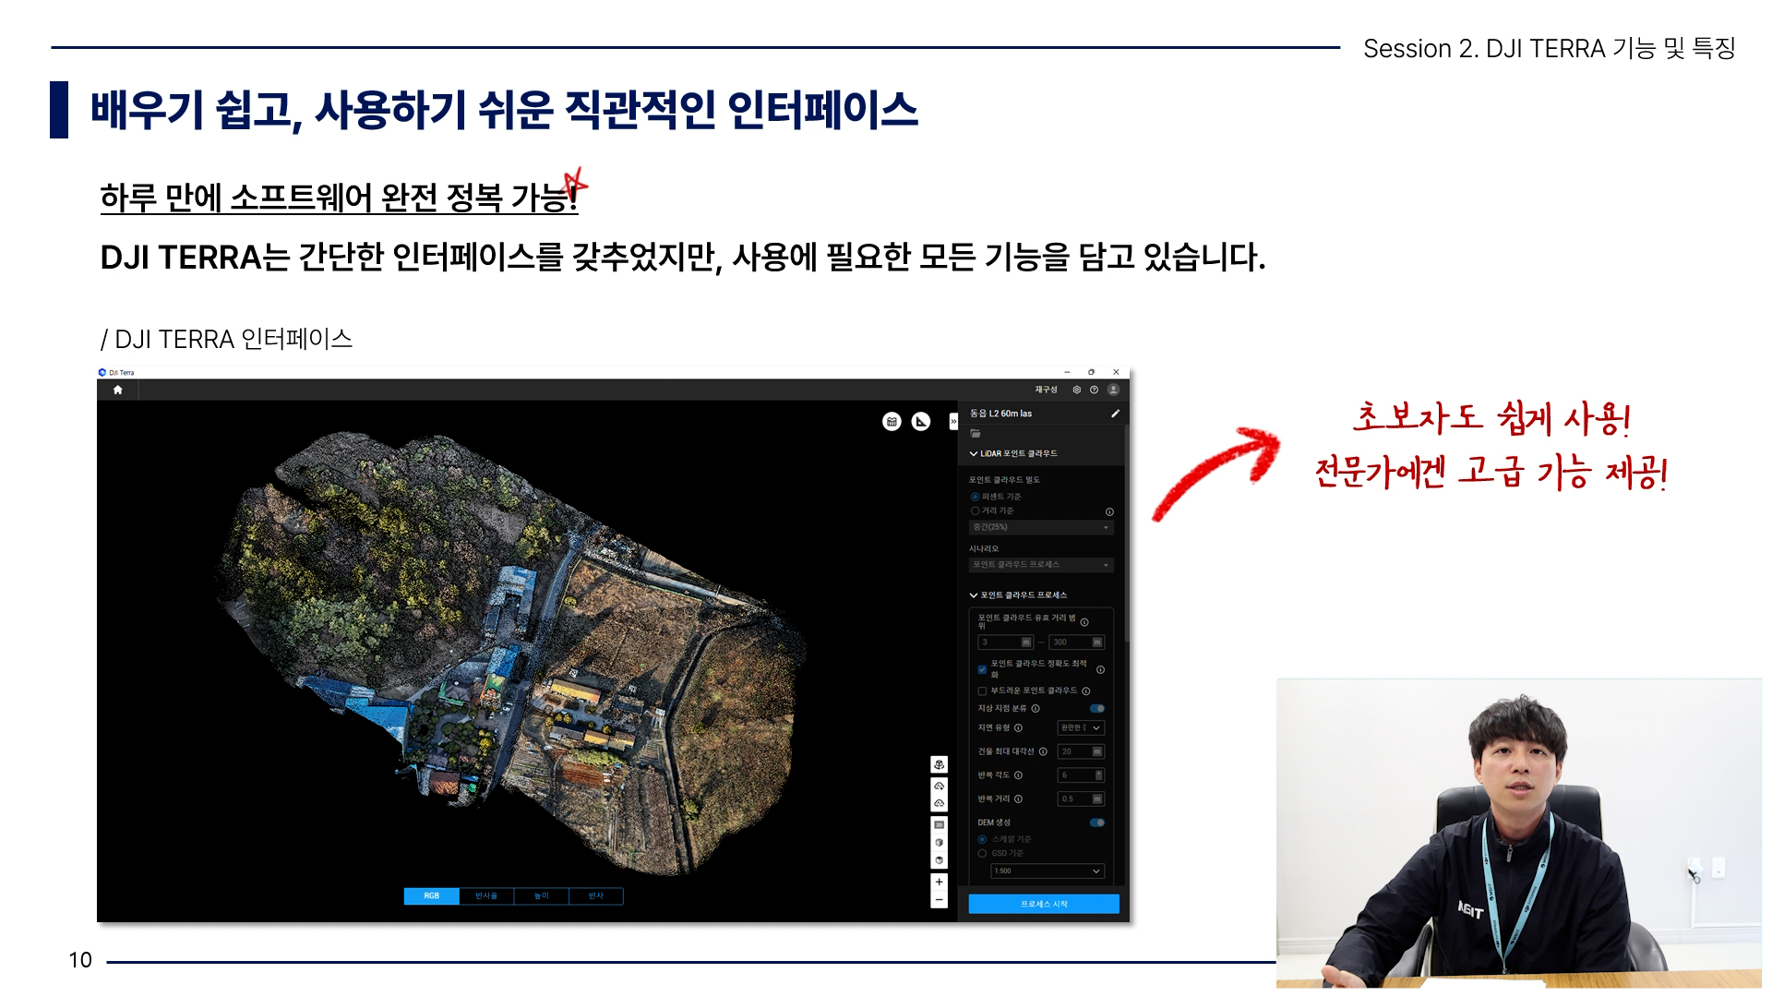
Task: Zoom in with the plus button
Action: click(939, 883)
